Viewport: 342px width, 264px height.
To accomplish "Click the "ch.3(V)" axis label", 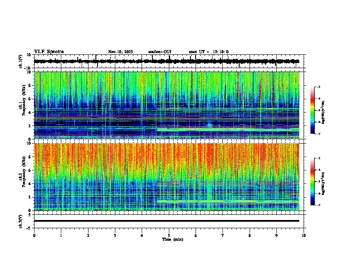I will pos(21,221).
